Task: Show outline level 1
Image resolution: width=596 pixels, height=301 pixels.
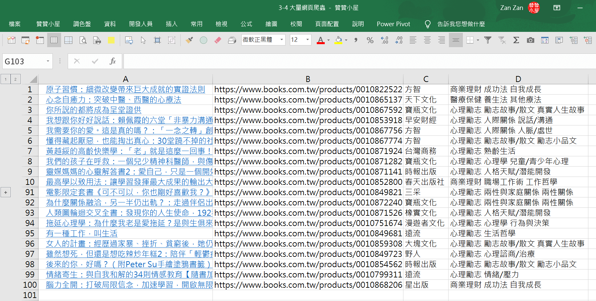Action: [x=6, y=79]
